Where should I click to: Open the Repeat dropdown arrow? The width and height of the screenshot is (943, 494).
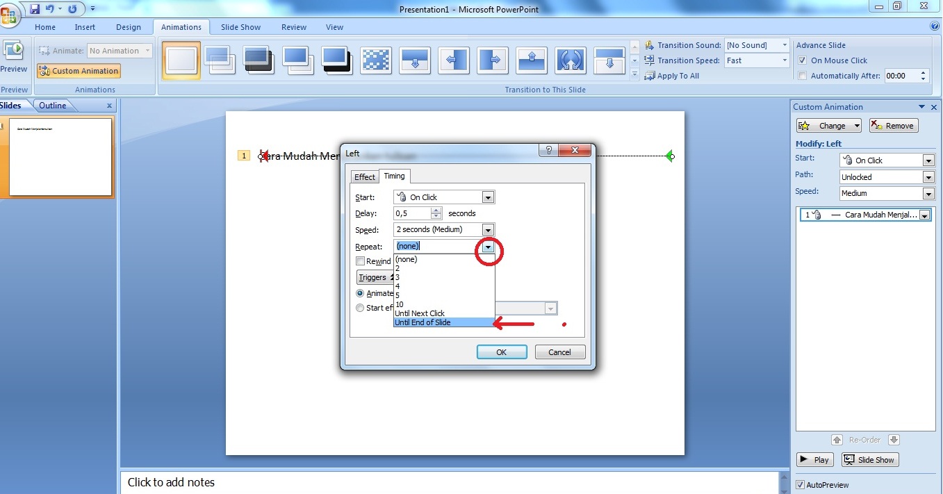(489, 247)
